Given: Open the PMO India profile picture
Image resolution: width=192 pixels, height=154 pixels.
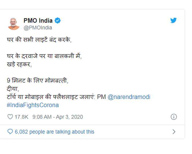Looking at the screenshot, I should click(14, 24).
